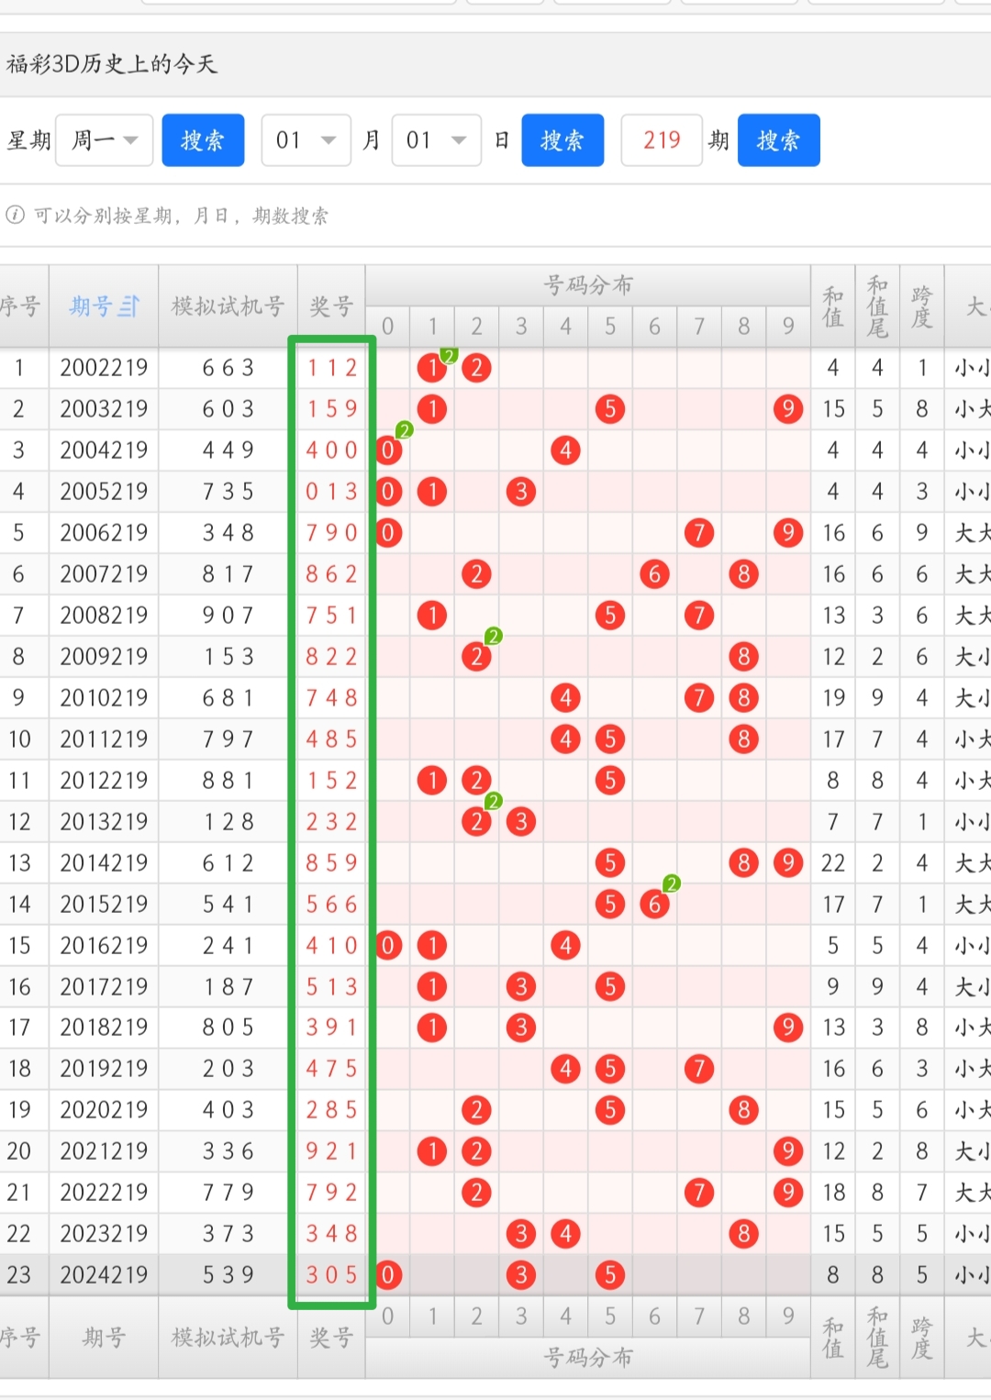Image resolution: width=991 pixels, height=1400 pixels.
Task: Click the search button after the 日 label
Action: [x=562, y=140]
